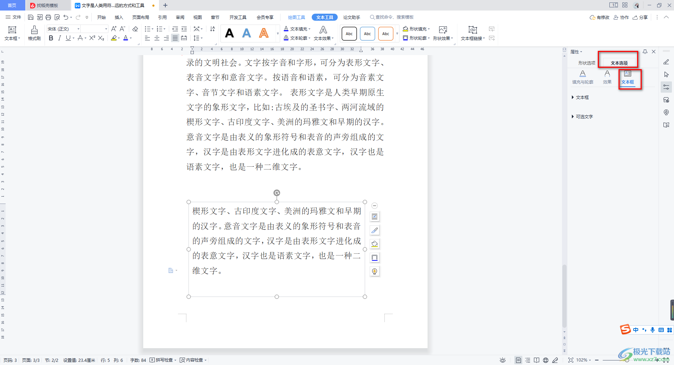This screenshot has width=674, height=365.
Task: Click the selection arrow icon in right sidebar
Action: [x=666, y=74]
